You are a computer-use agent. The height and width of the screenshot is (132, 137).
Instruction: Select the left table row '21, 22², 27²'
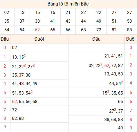tap(39, 66)
